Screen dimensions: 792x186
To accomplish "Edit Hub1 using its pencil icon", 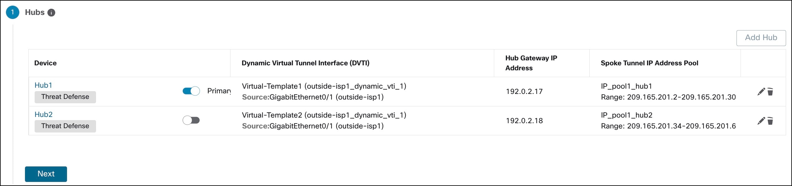I will pyautogui.click(x=761, y=91).
